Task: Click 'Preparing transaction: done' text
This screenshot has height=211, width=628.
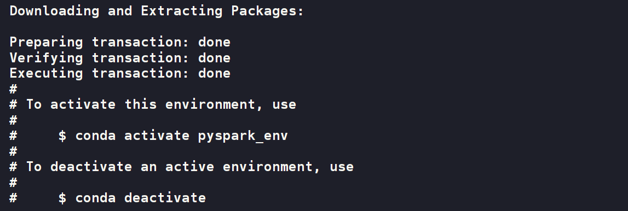Action: [120, 42]
